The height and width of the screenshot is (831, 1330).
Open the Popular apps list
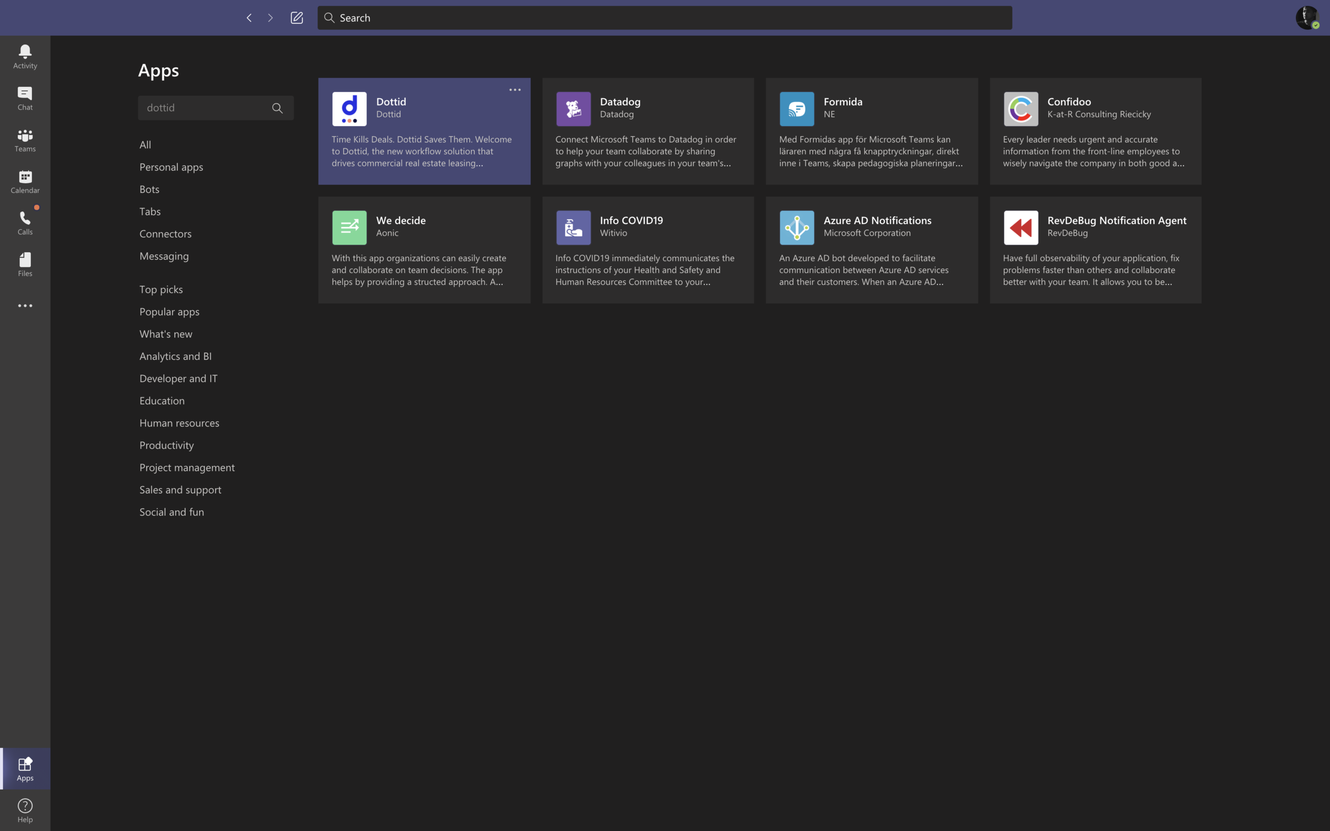click(169, 312)
